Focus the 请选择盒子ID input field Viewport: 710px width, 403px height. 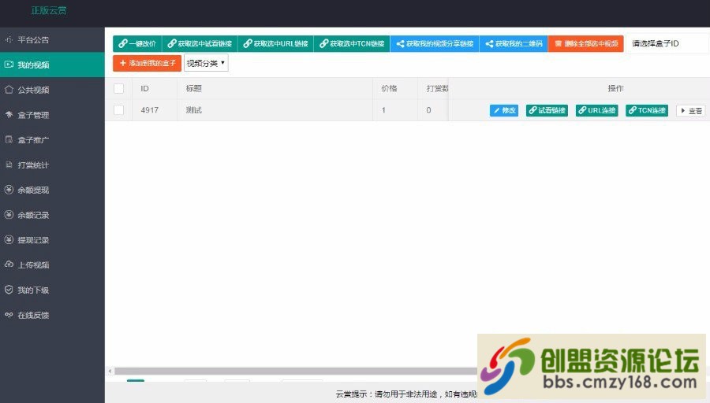tap(667, 43)
